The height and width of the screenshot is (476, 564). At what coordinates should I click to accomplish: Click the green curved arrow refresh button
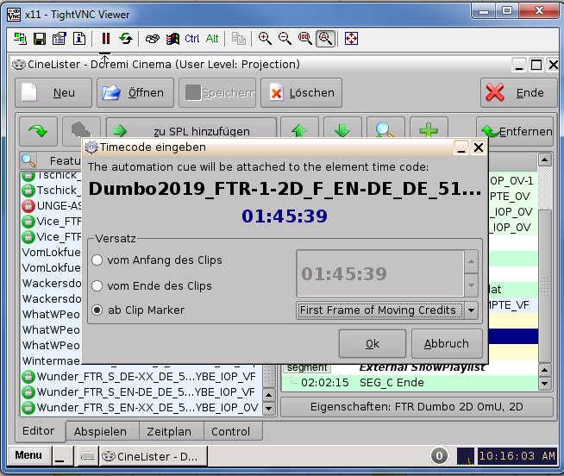click(38, 131)
